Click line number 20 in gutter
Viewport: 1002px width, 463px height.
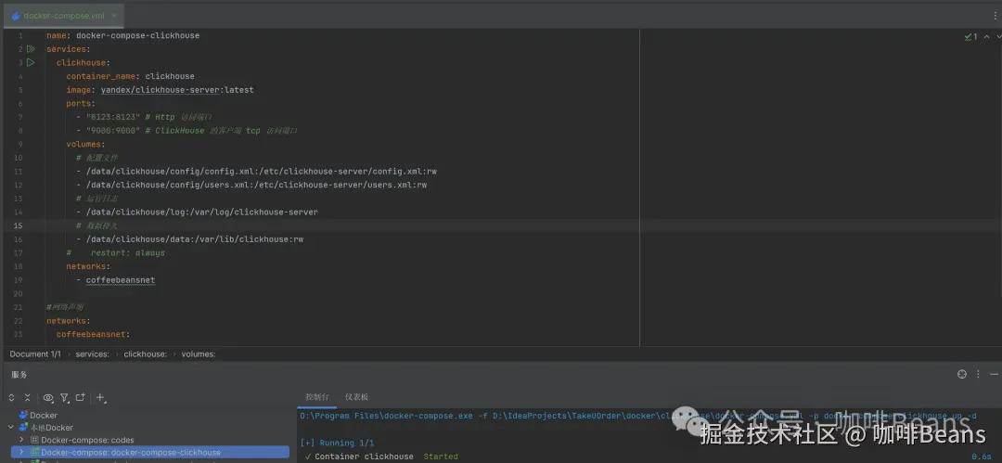18,293
